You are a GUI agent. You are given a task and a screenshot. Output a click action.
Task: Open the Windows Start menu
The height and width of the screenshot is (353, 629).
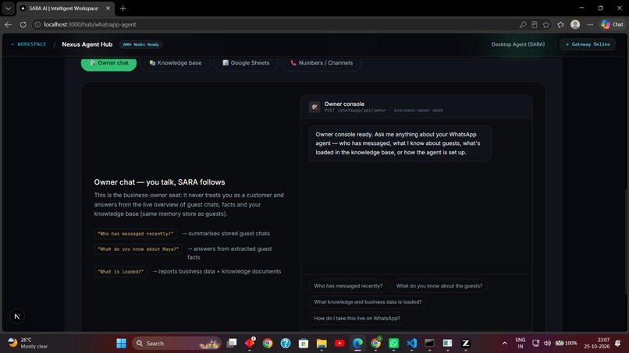121,344
